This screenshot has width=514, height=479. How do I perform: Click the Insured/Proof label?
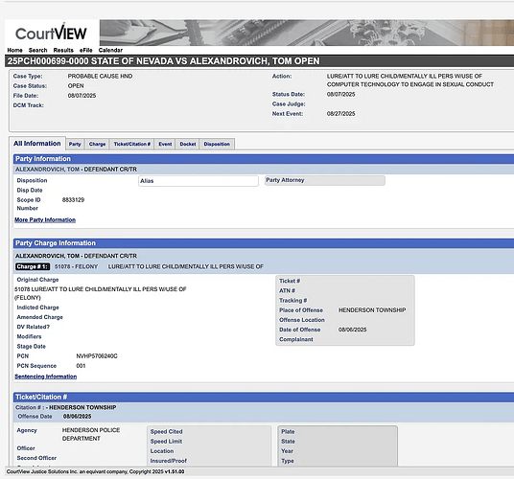coord(168,461)
